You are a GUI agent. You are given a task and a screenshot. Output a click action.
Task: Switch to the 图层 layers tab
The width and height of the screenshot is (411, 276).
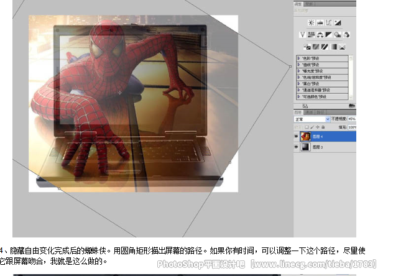pyautogui.click(x=298, y=112)
